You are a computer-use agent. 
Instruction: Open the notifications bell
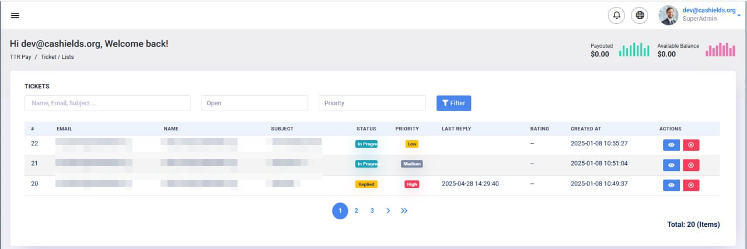pos(616,15)
